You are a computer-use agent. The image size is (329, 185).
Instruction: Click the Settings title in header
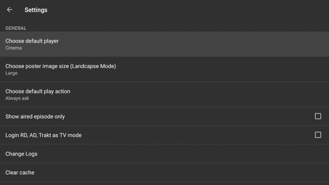36,10
